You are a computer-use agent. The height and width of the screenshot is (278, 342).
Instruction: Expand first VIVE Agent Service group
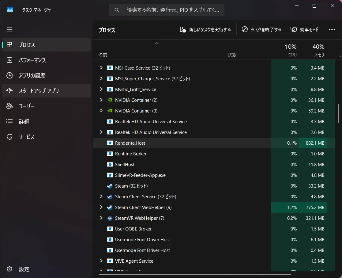tap(101, 261)
